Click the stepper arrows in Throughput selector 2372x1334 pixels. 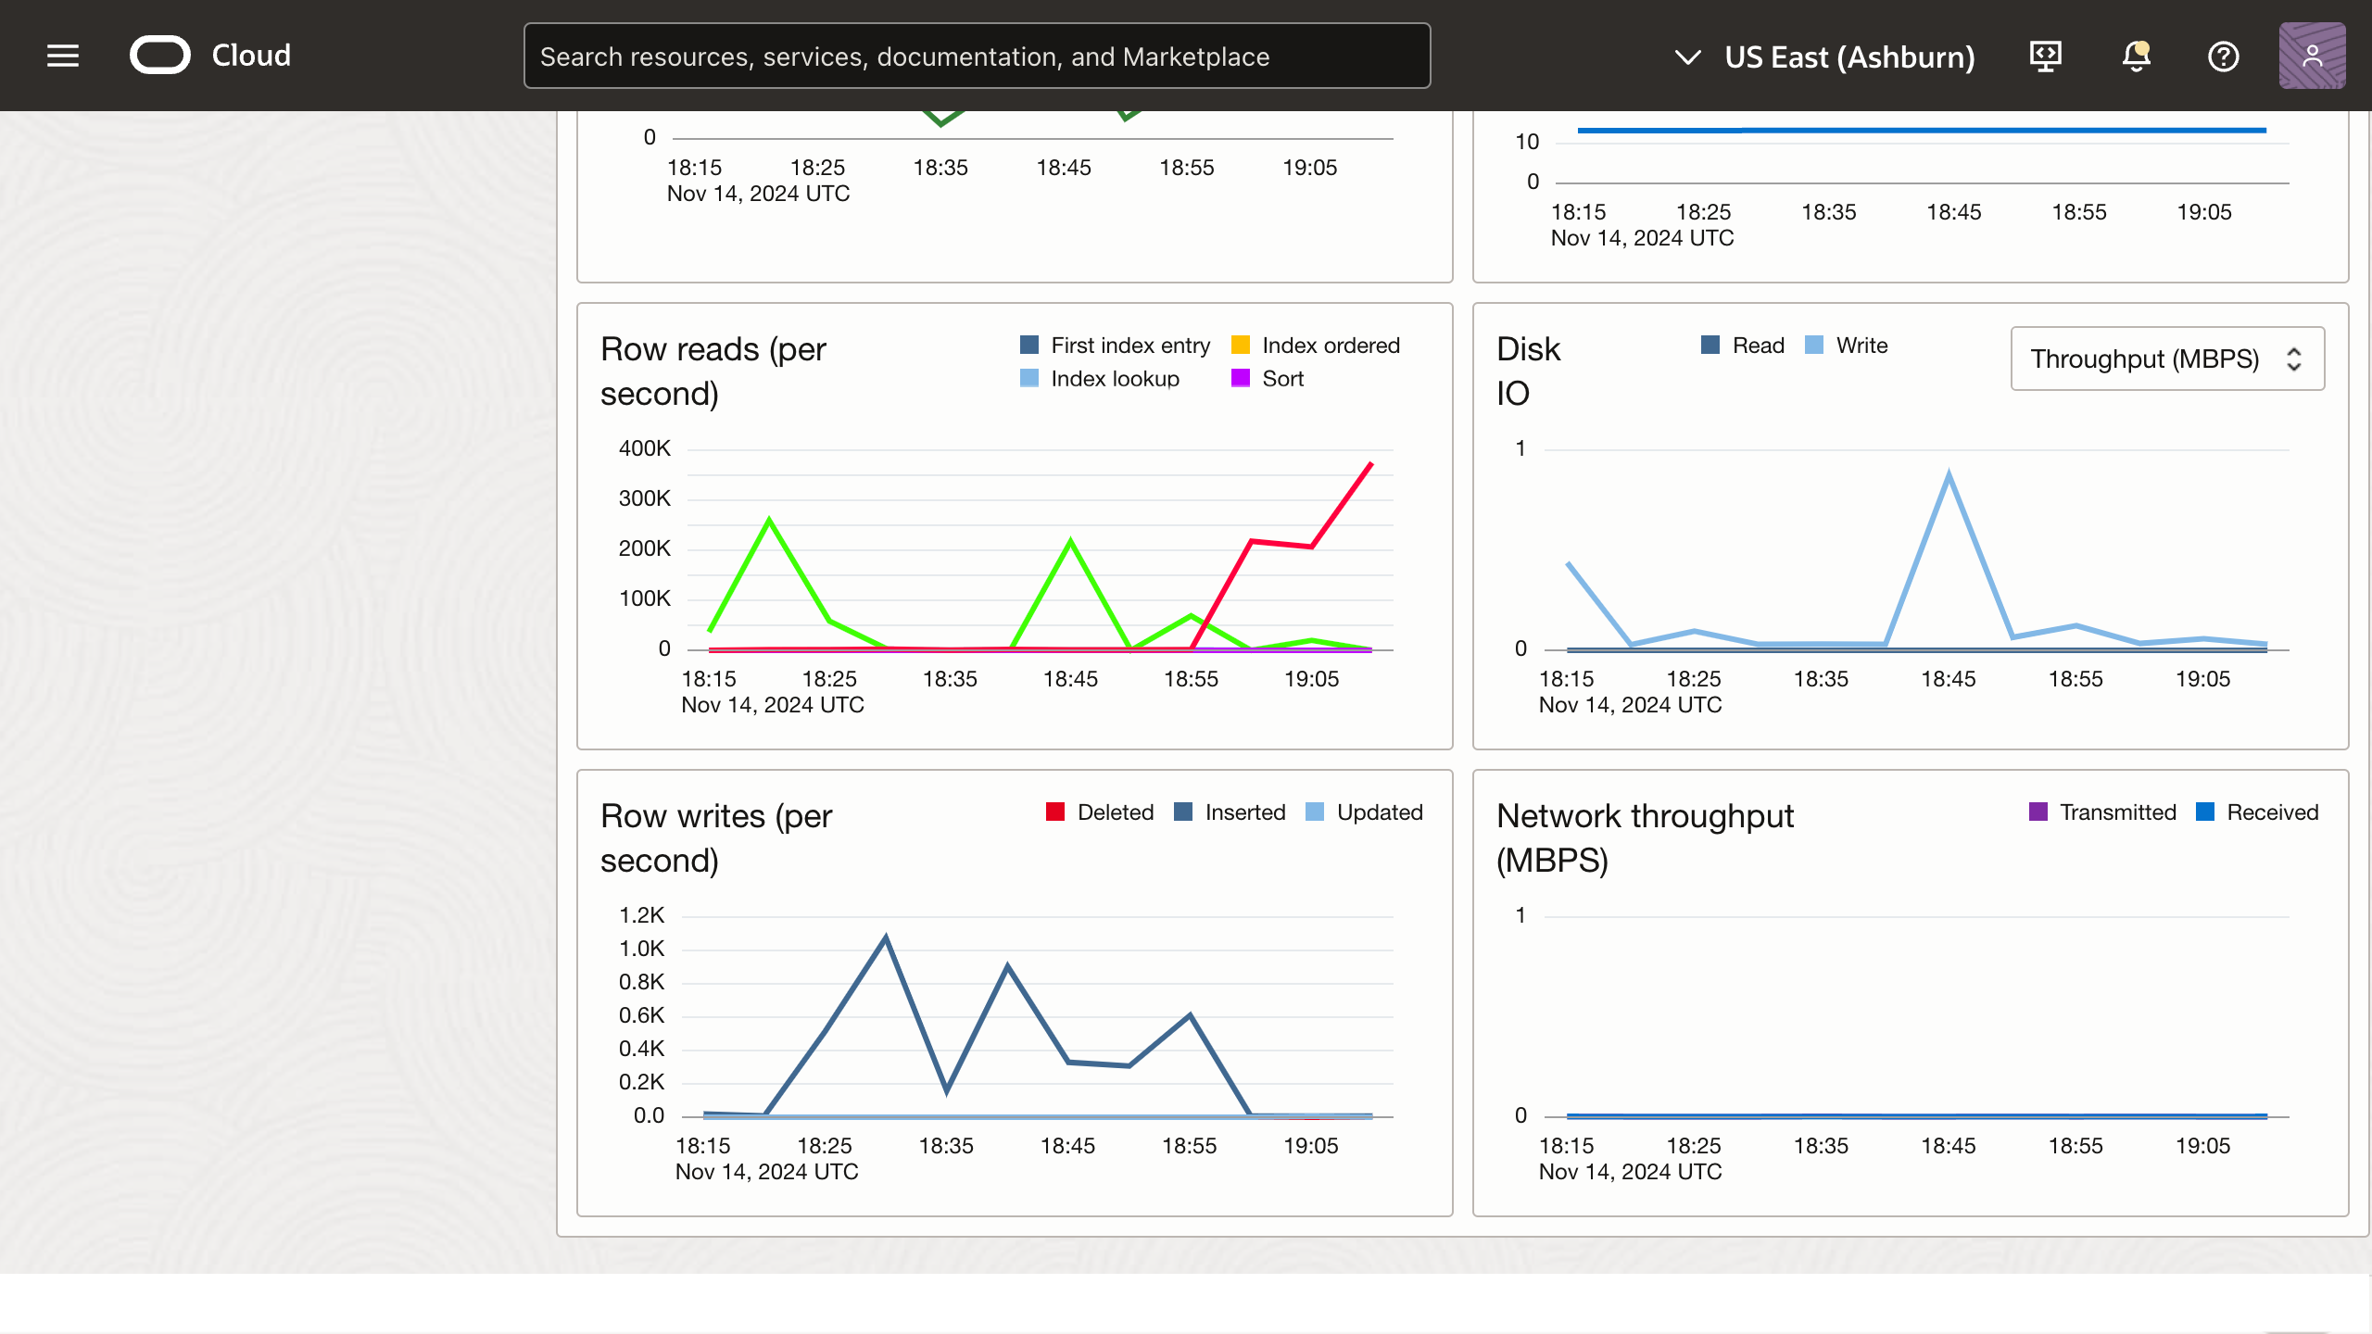click(2294, 359)
